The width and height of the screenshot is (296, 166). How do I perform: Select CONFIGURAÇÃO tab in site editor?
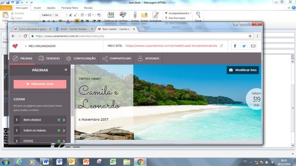(81, 58)
